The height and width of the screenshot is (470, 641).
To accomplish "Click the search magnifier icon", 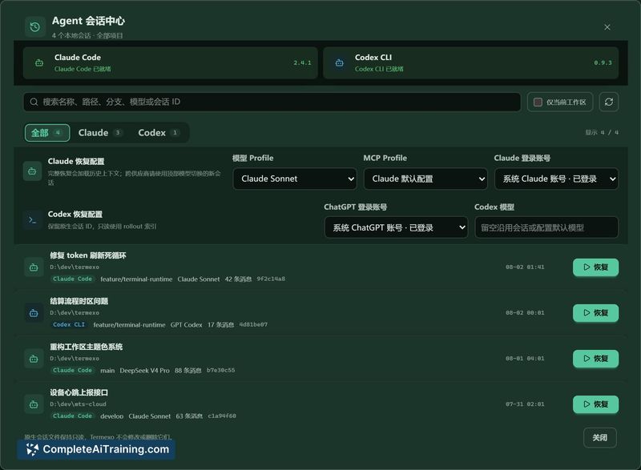I will 34,102.
